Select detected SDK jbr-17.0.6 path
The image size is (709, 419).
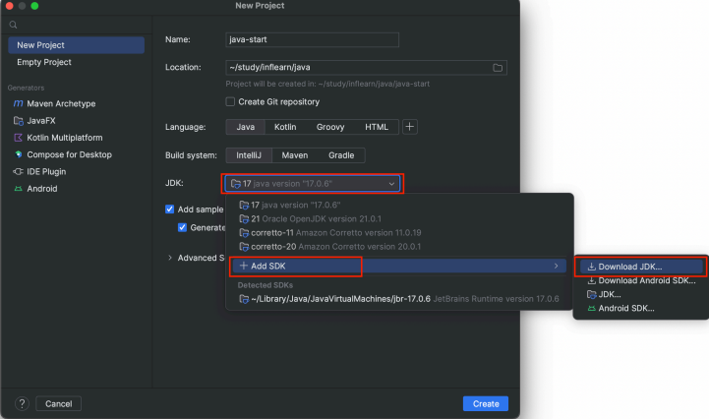pos(399,299)
